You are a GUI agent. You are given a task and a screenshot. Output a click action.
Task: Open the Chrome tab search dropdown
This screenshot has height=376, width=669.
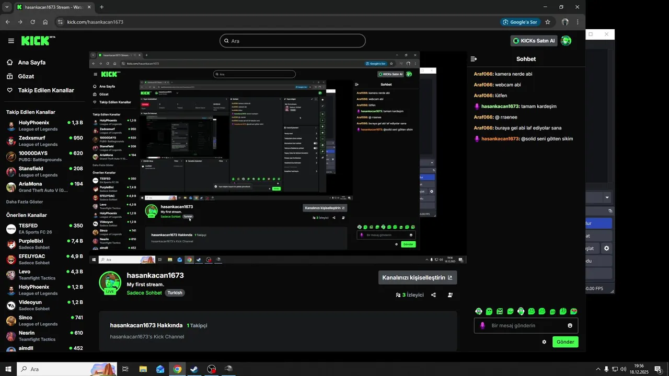click(7, 7)
